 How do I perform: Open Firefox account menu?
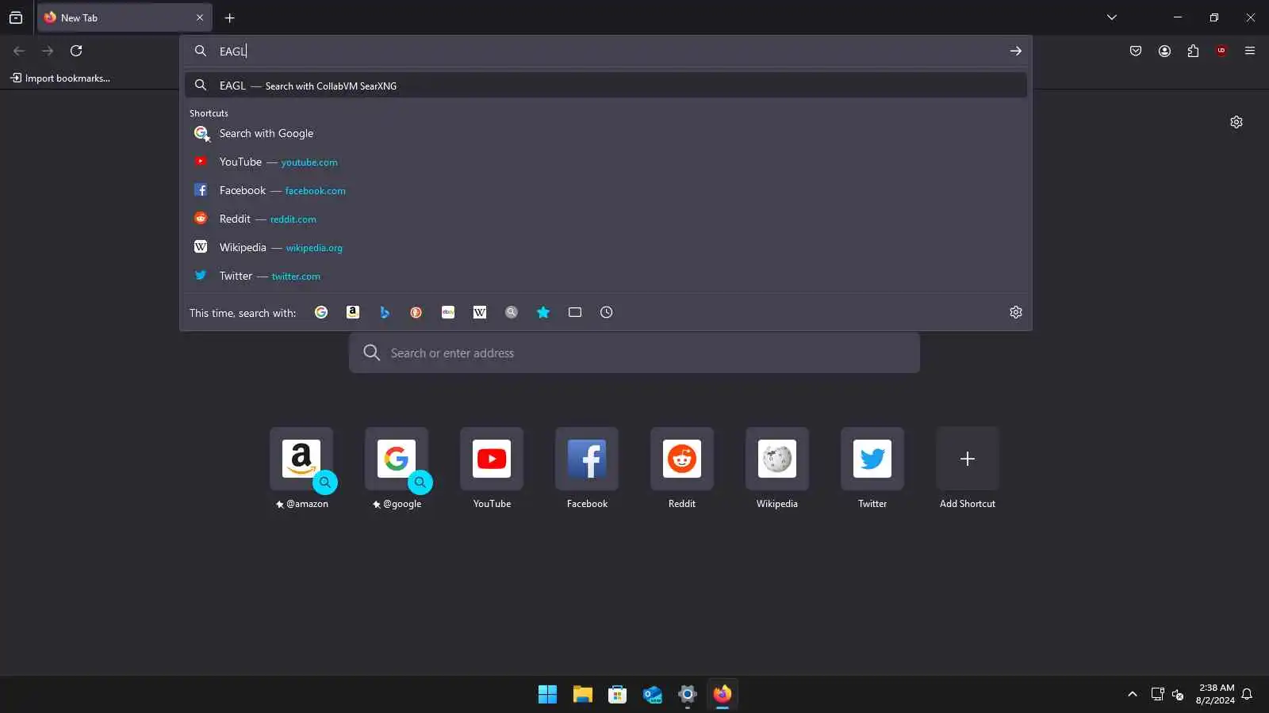(1164, 51)
